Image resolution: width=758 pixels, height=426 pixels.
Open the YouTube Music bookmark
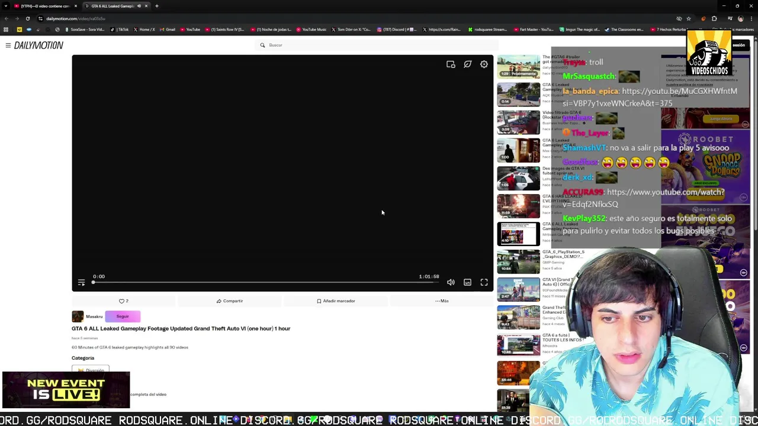pyautogui.click(x=311, y=30)
